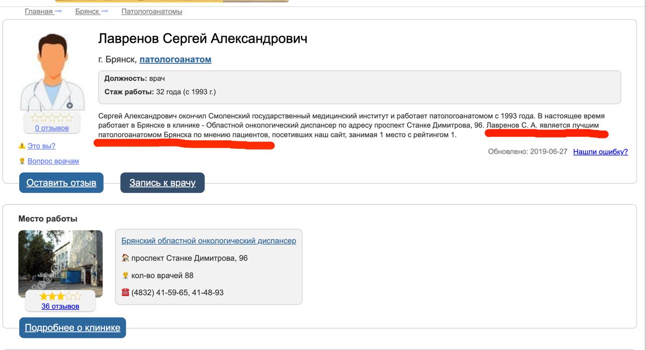Click the warning icon beside Это вы?
The height and width of the screenshot is (350, 646).
(x=22, y=146)
